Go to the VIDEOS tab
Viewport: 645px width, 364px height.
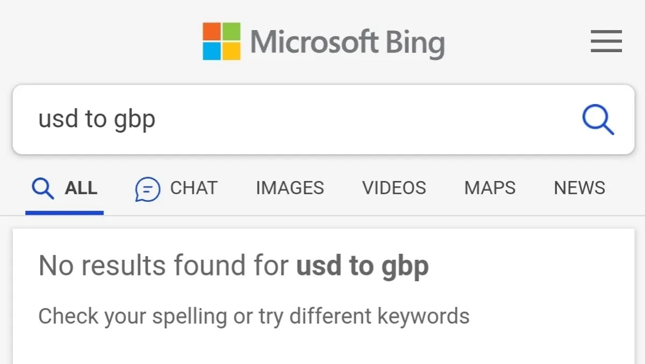pyautogui.click(x=394, y=188)
